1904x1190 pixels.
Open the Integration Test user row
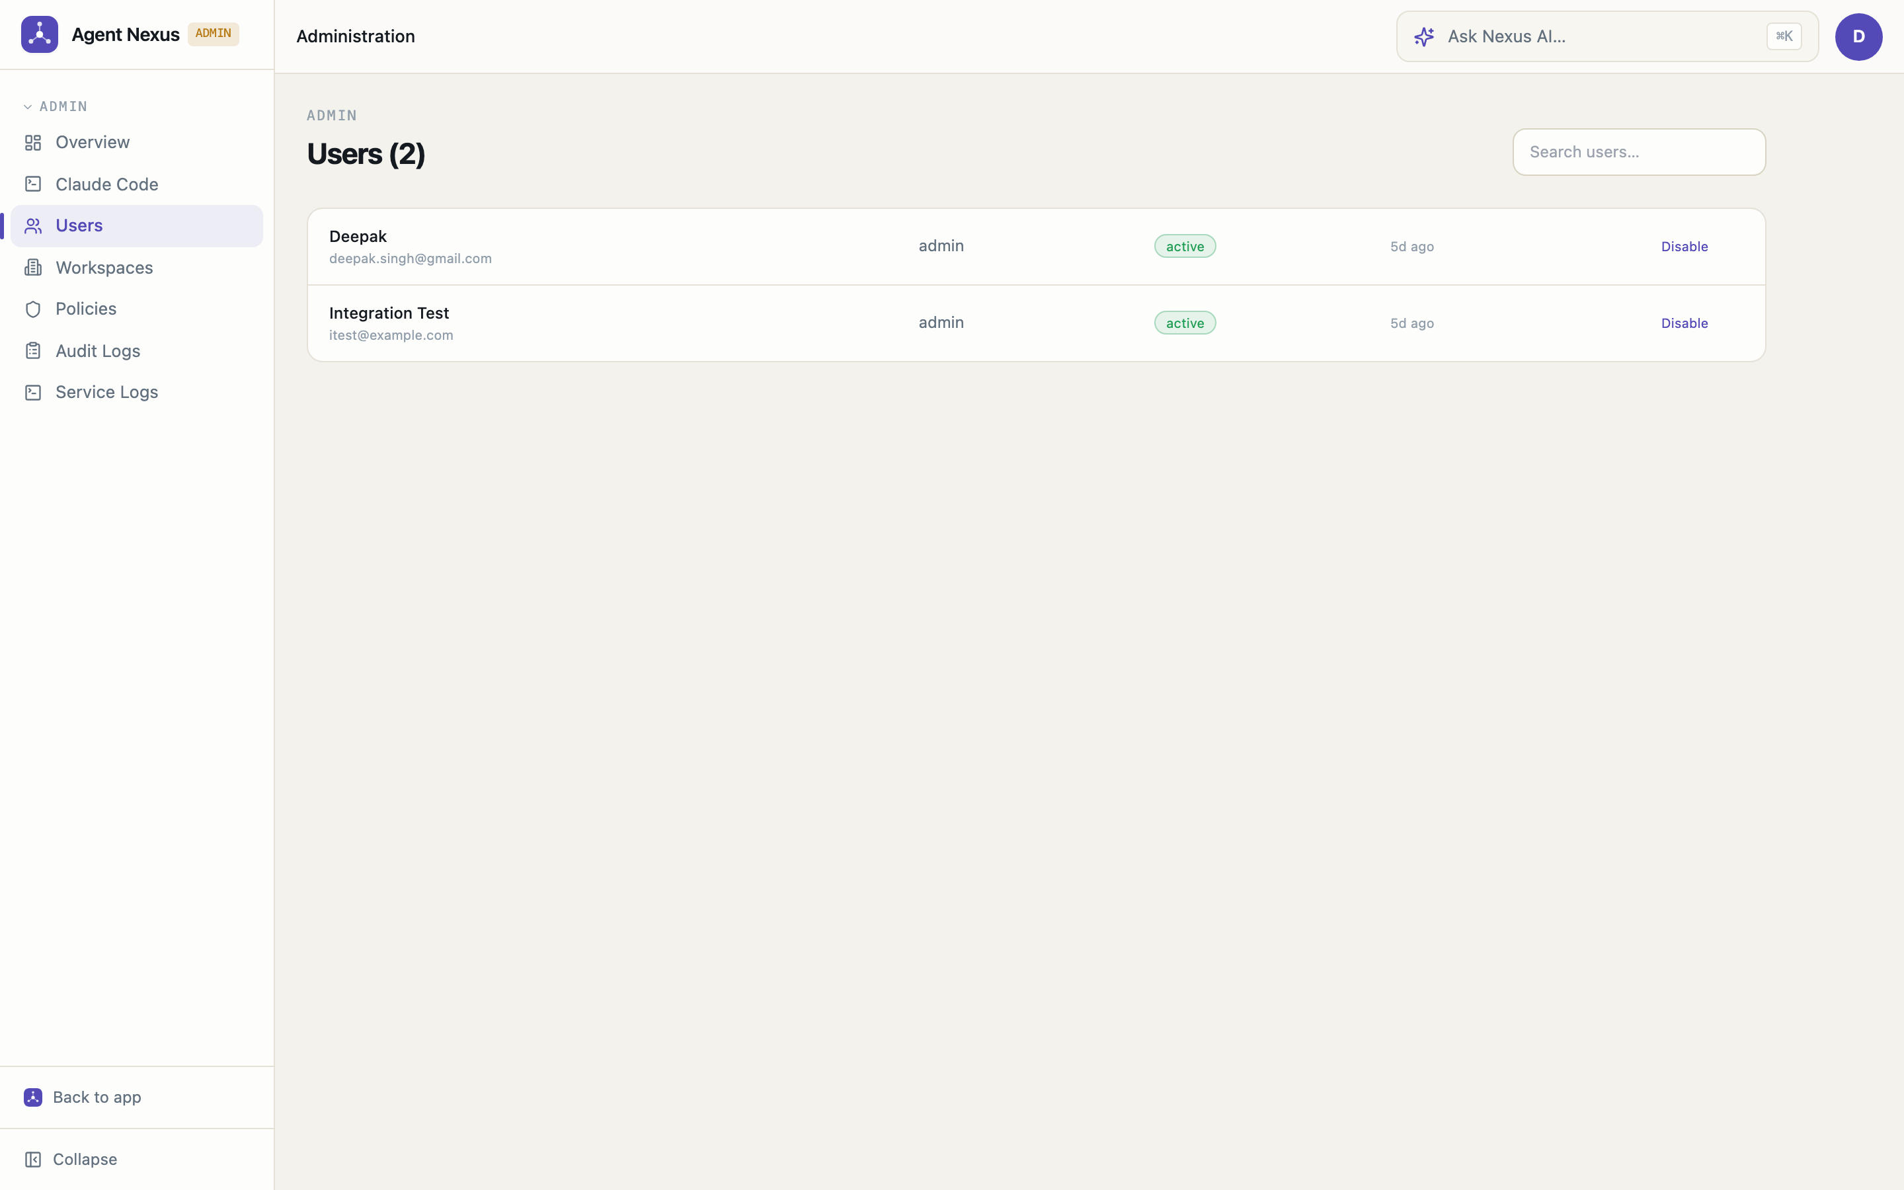[x=1036, y=323]
